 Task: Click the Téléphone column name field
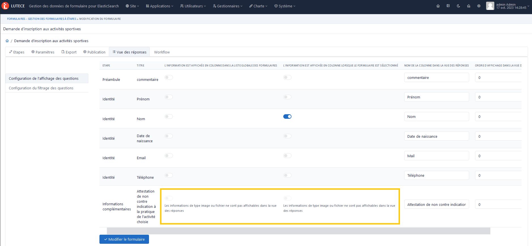436,175
